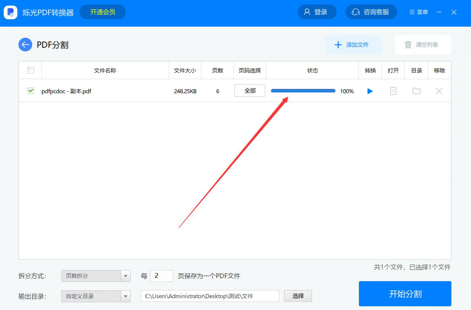Click the 文件大小 column header

[x=185, y=70]
